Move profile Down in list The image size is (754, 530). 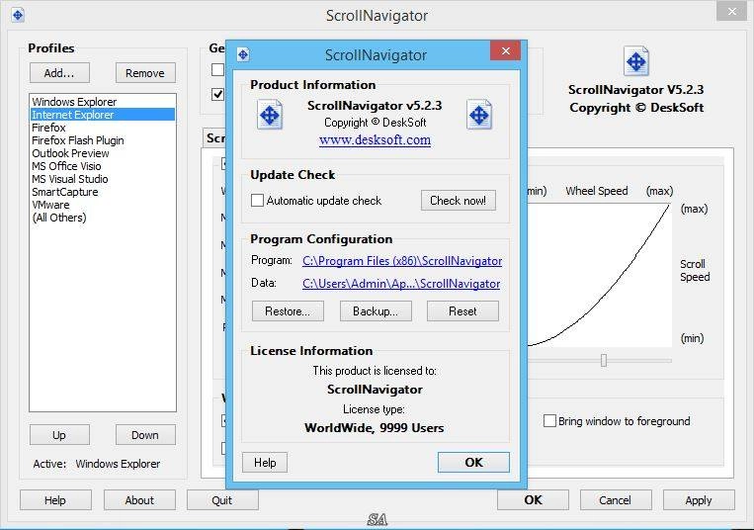point(145,435)
